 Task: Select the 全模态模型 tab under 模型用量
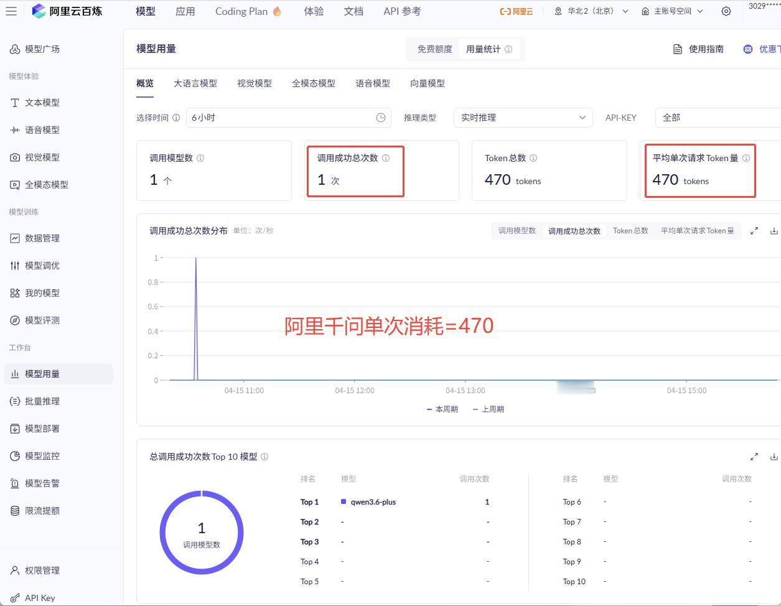314,83
